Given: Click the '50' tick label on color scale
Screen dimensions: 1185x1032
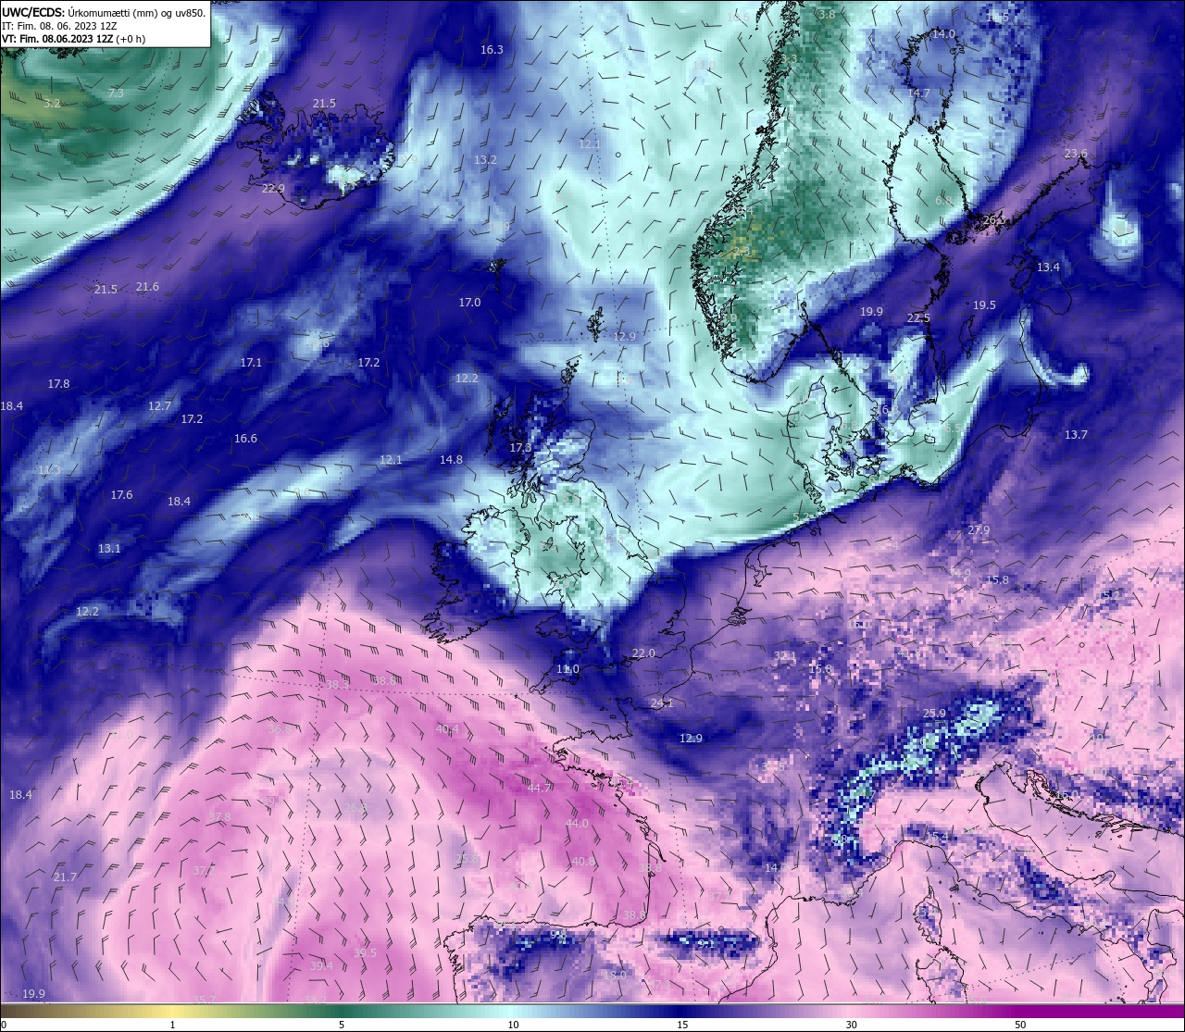Looking at the screenshot, I should [x=1020, y=1025].
